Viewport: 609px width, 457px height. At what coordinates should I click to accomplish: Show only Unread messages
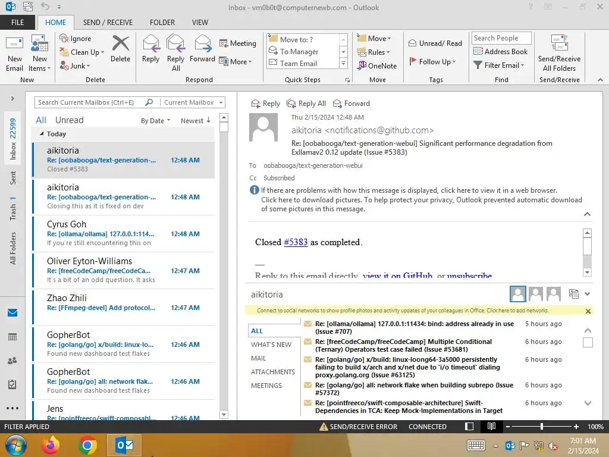70,120
